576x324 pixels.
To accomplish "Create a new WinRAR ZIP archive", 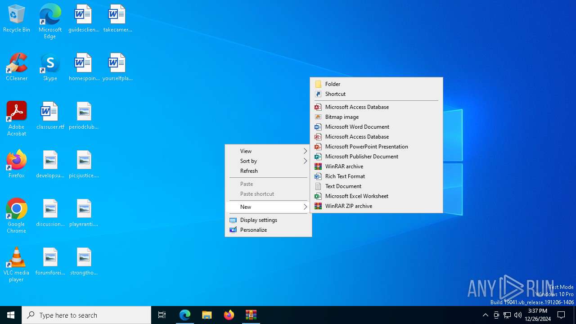I will tap(376, 206).
